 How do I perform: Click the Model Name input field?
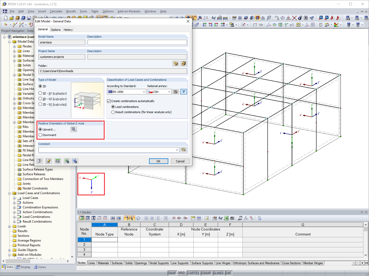point(62,42)
